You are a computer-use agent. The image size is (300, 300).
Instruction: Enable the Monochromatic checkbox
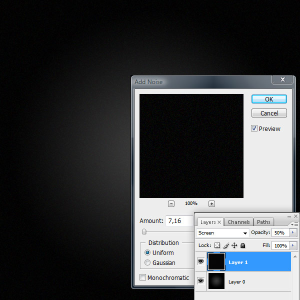pos(142,277)
